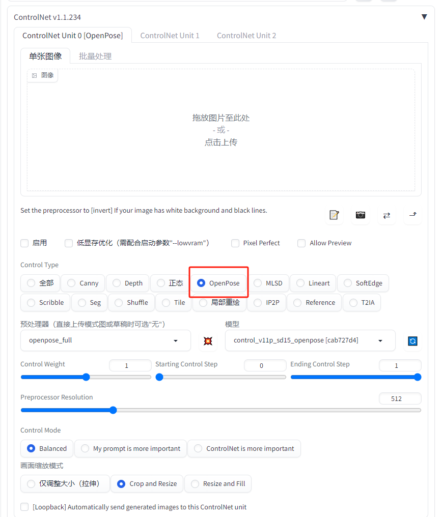Run the preprocessor with the explosion icon
442x517 pixels.
pyautogui.click(x=208, y=340)
